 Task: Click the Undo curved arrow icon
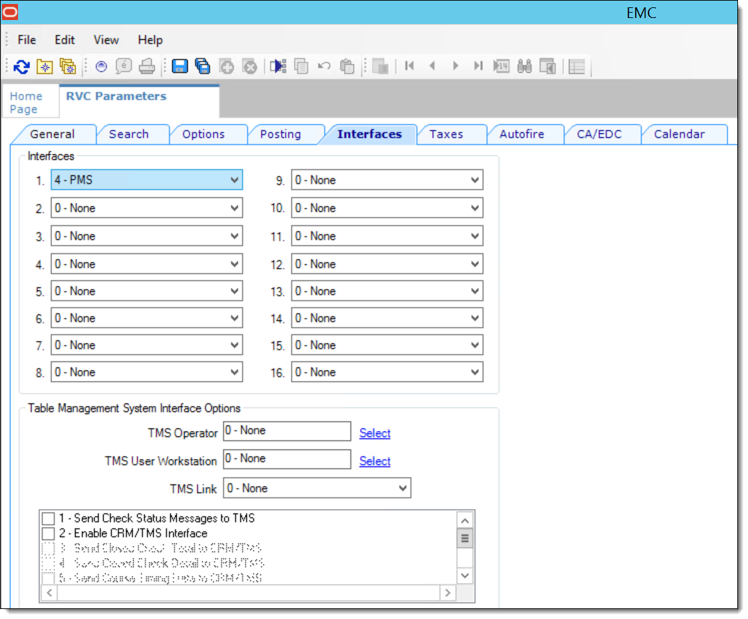pyautogui.click(x=324, y=66)
